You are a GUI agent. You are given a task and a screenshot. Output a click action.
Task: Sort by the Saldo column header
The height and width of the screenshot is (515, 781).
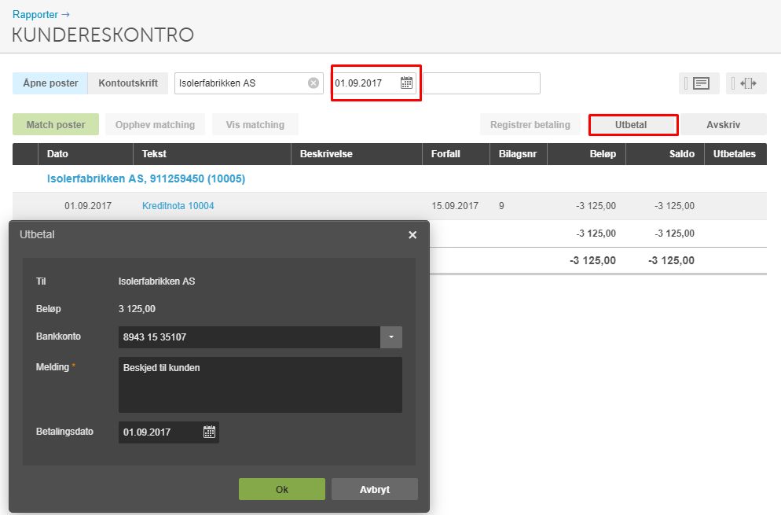click(x=665, y=154)
